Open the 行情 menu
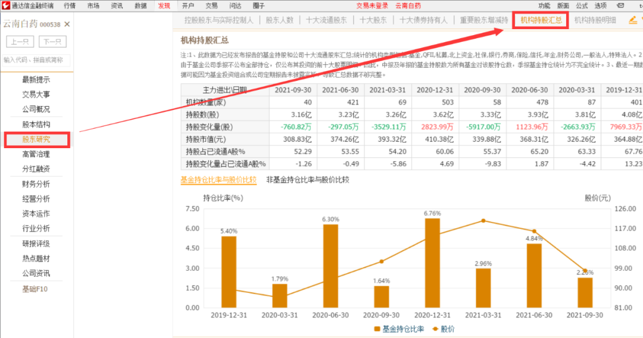Screen dimensions: 643x338 click(x=70, y=6)
